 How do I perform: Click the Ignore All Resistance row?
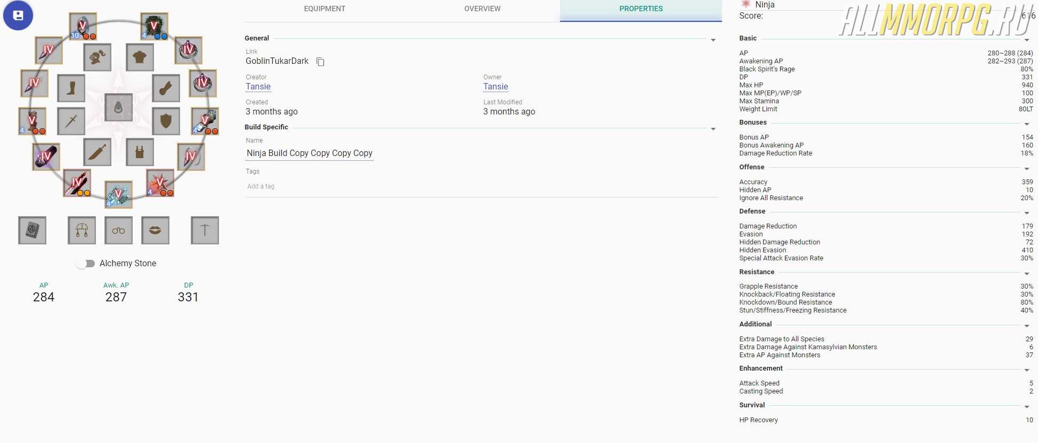[886, 198]
